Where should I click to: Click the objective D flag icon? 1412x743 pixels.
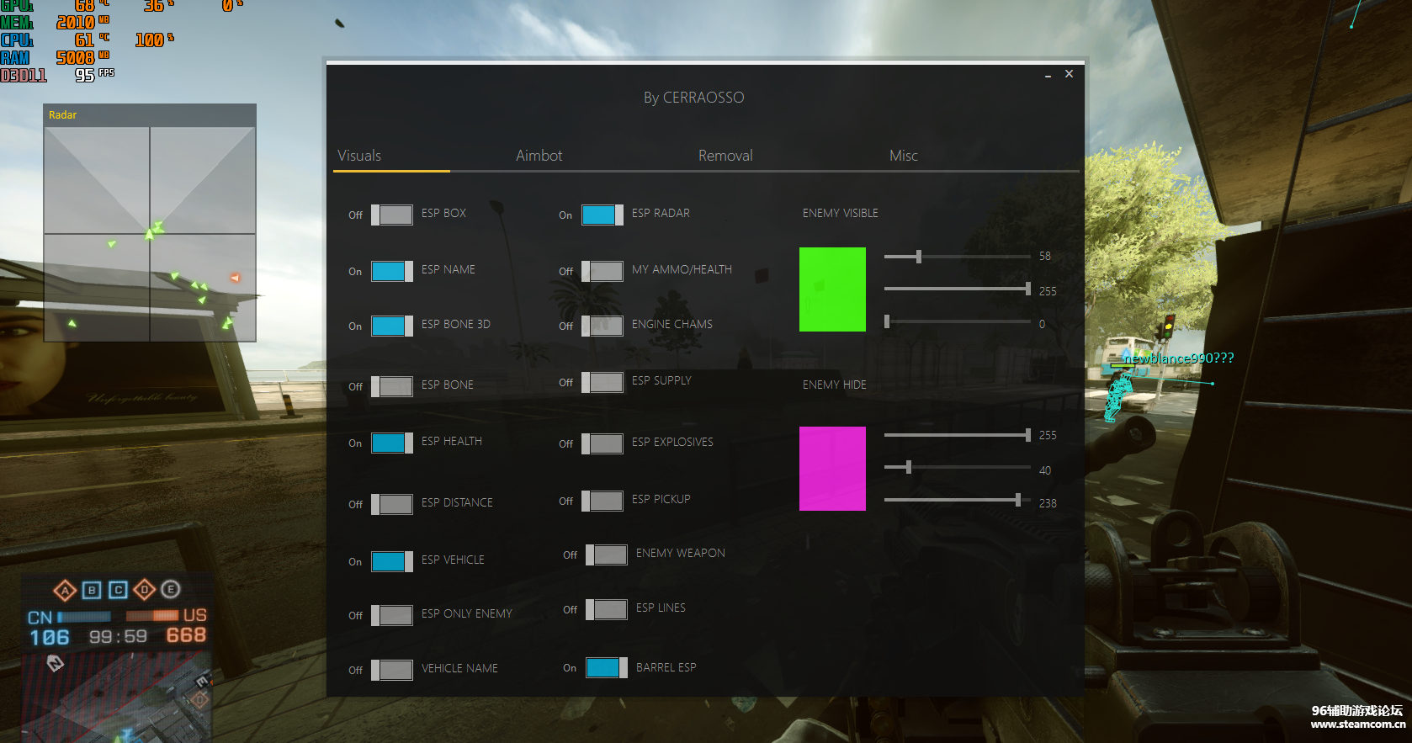[x=145, y=590]
